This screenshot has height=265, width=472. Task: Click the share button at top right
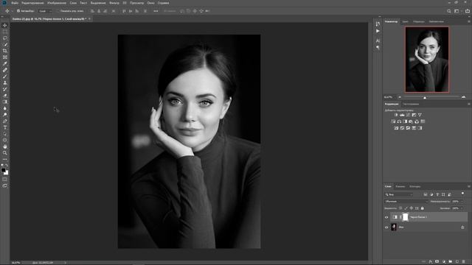[467, 11]
